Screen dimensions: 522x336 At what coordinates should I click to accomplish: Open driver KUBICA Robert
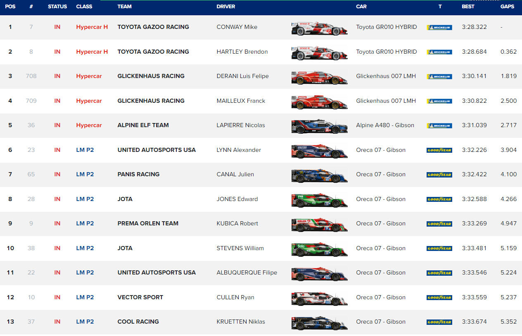(x=237, y=223)
